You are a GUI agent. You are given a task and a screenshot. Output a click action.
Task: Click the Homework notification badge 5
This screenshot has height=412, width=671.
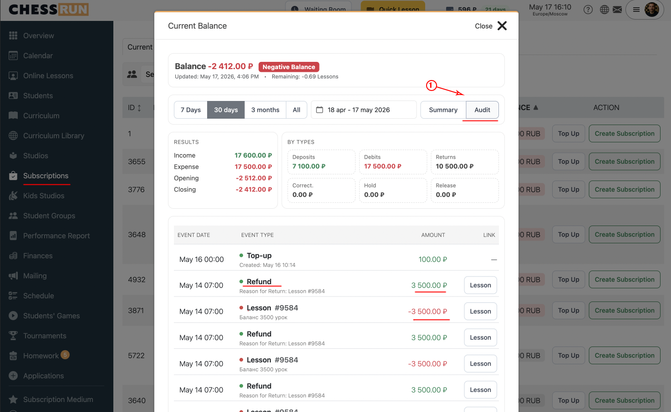click(65, 355)
